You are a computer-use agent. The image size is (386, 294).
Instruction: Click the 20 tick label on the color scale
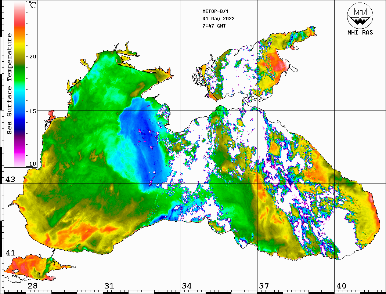[x=32, y=57]
